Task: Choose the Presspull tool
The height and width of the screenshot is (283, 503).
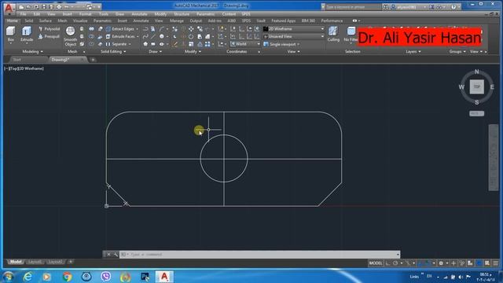Action: [x=49, y=36]
